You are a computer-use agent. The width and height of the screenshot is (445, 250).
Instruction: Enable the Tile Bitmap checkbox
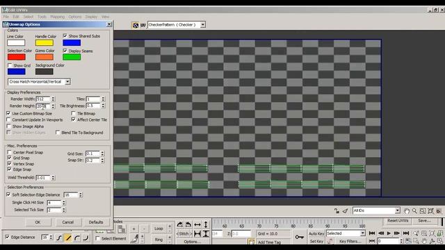click(x=74, y=113)
